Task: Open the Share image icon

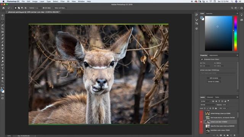Action: click(242, 8)
